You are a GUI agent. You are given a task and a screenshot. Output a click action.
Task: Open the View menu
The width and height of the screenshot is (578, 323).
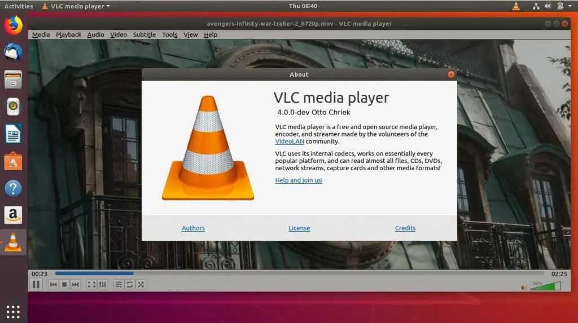[191, 34]
